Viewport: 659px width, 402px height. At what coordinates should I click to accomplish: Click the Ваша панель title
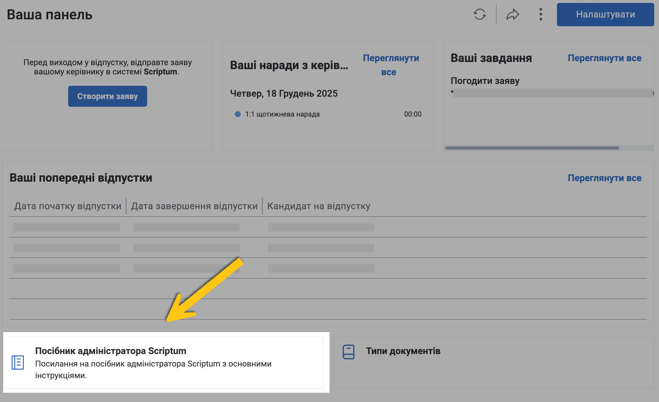(50, 14)
